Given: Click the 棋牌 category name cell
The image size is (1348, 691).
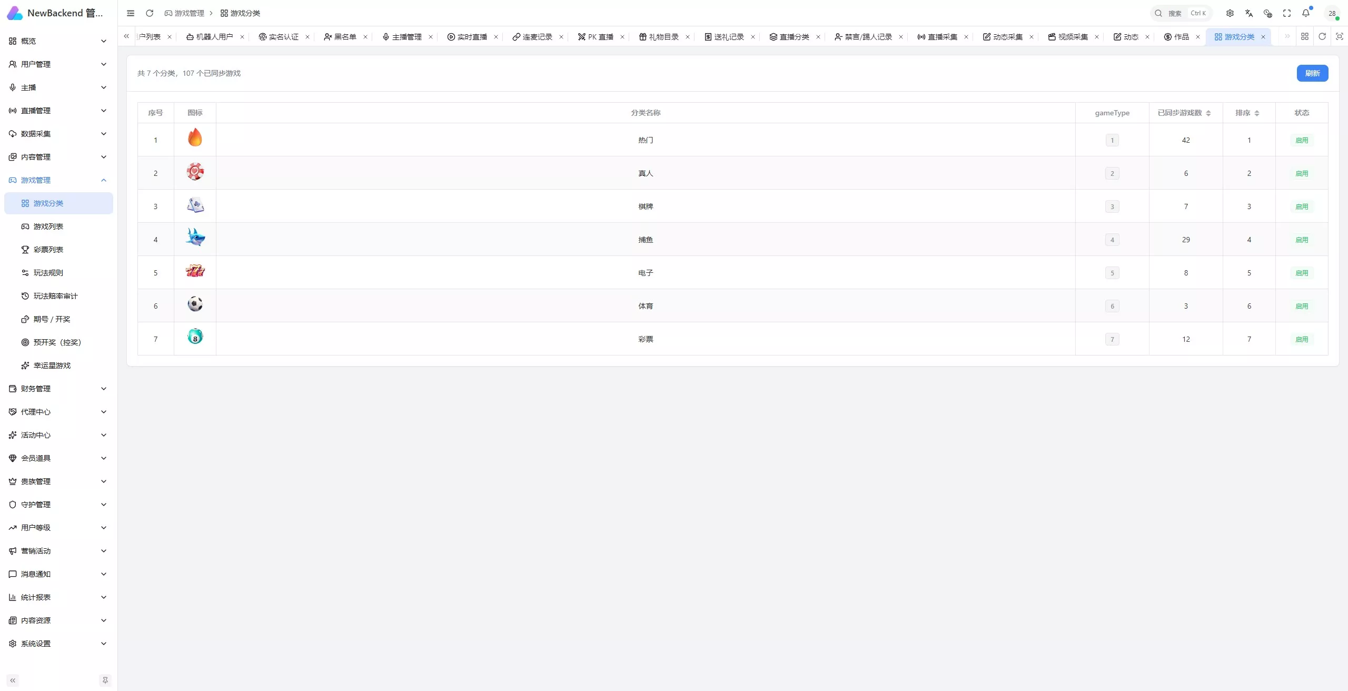Looking at the screenshot, I should coord(646,206).
